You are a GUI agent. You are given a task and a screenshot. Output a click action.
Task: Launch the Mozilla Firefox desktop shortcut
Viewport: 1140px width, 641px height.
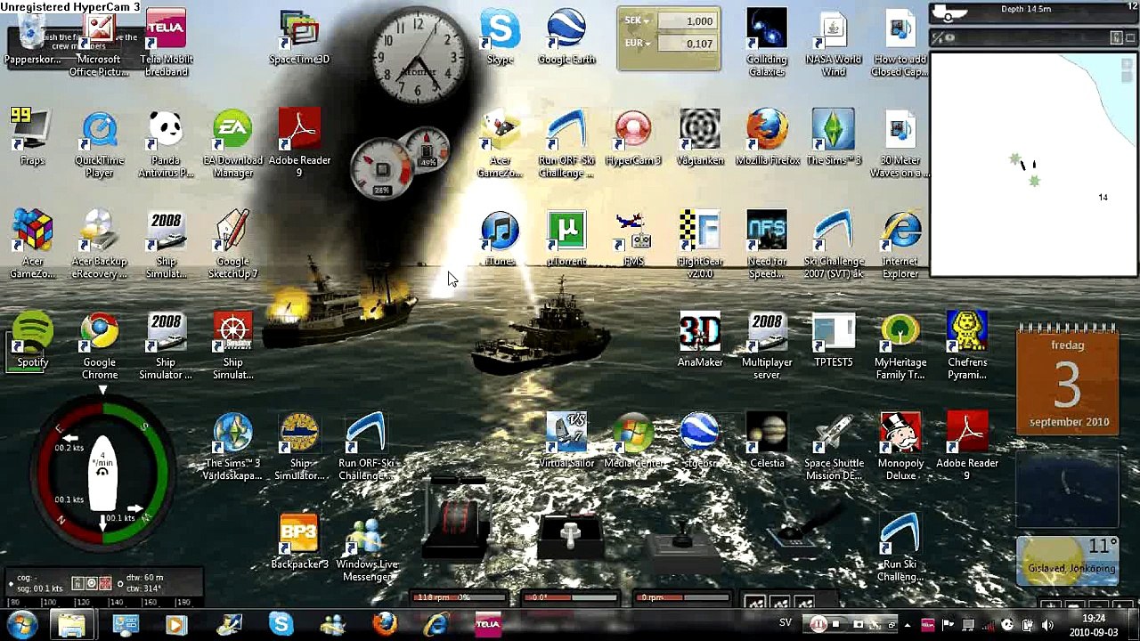tap(767, 138)
